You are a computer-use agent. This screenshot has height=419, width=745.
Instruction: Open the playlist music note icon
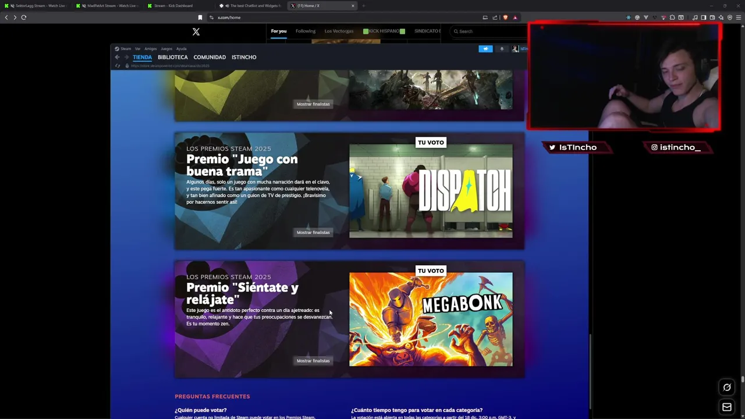695,17
